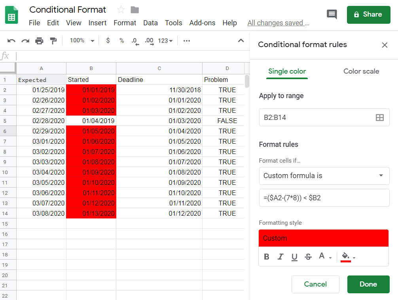Click the formula bar input
The height and width of the screenshot is (300, 398).
(x=133, y=56)
